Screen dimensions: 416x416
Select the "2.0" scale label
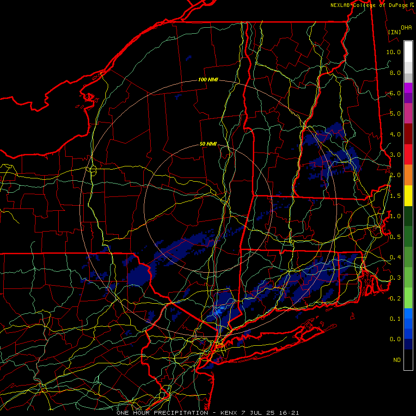pos(395,175)
